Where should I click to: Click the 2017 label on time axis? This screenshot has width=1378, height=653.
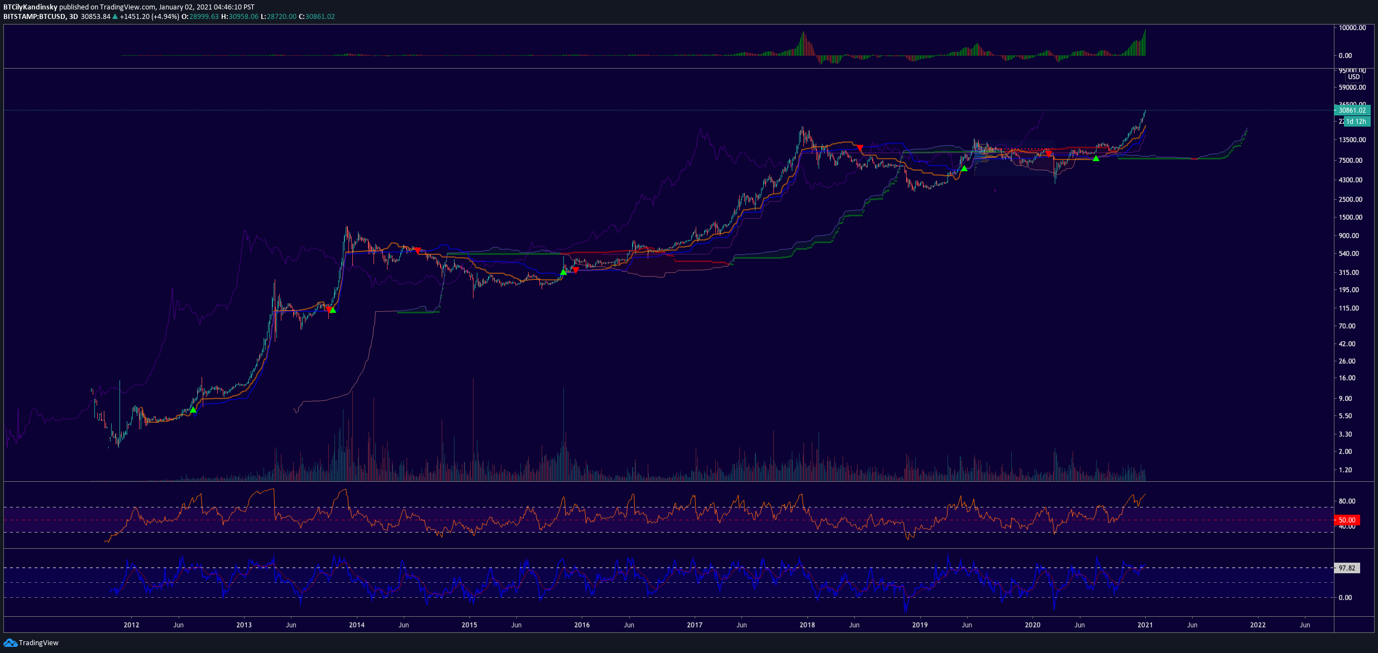pos(695,625)
